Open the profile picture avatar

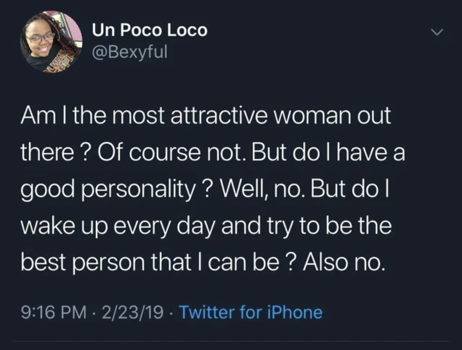coord(51,42)
